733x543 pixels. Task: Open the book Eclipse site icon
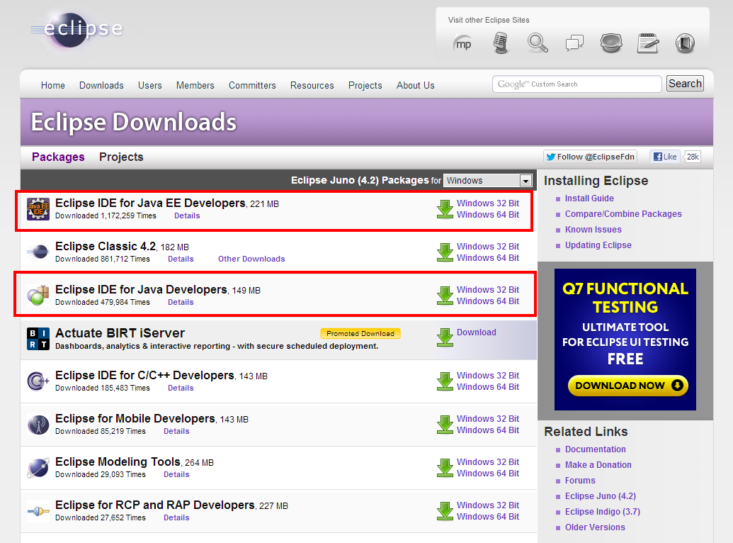pyautogui.click(x=685, y=43)
